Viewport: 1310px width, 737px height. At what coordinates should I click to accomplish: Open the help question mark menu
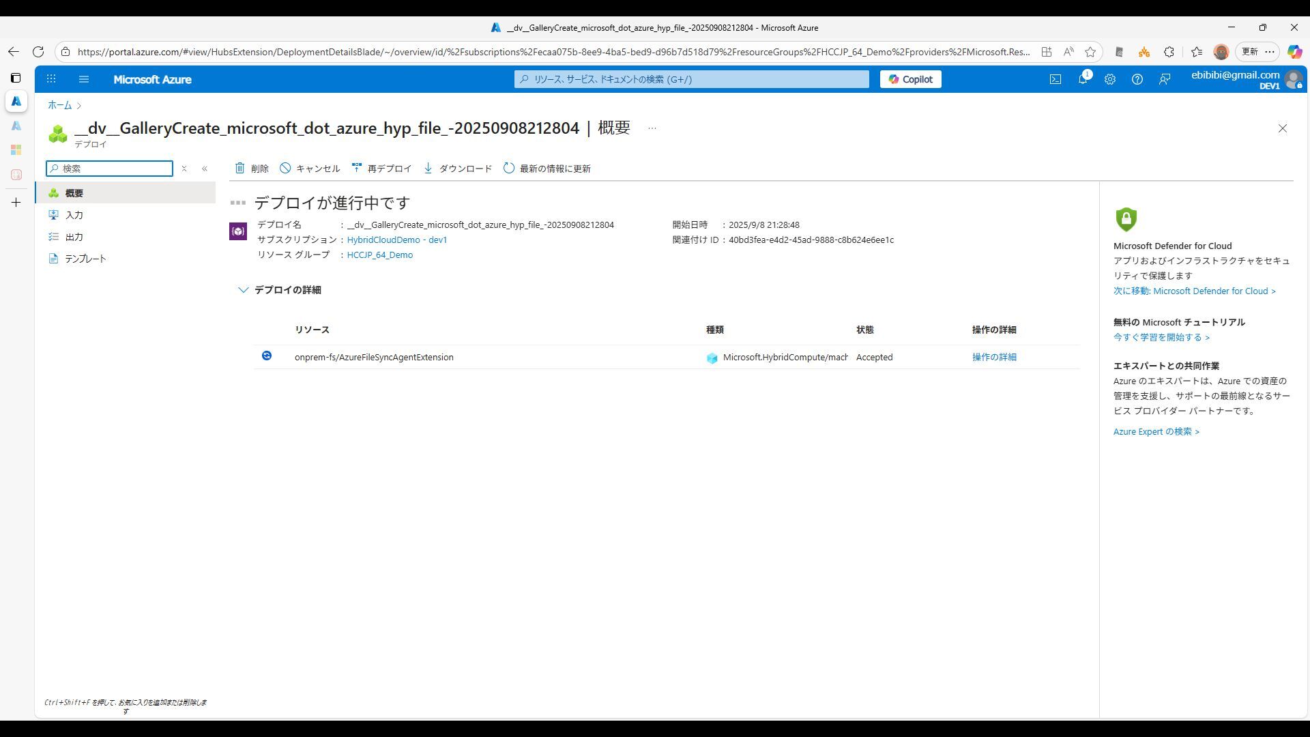click(x=1137, y=79)
